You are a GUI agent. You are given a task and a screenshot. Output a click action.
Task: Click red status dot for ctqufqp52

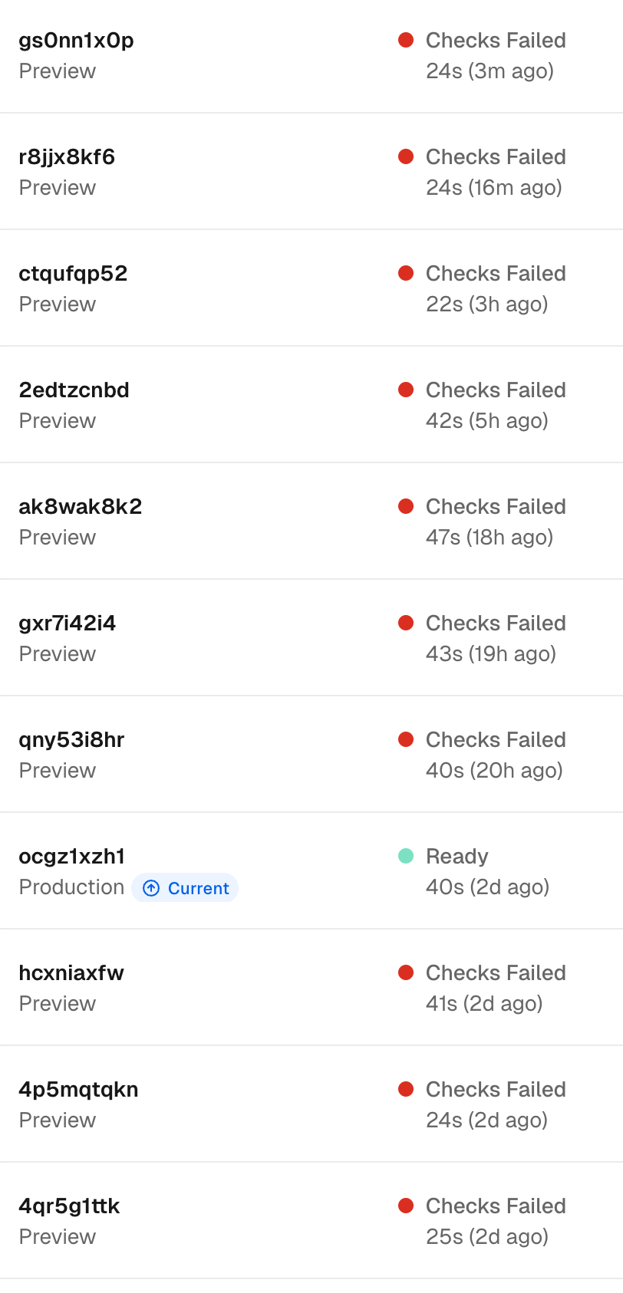point(406,273)
